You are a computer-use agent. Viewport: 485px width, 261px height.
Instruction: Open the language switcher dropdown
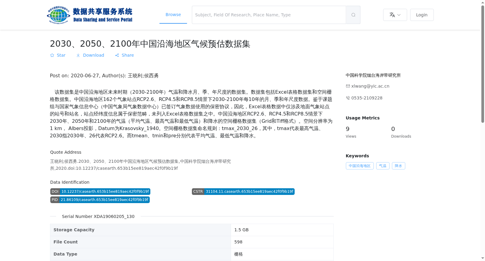395,15
